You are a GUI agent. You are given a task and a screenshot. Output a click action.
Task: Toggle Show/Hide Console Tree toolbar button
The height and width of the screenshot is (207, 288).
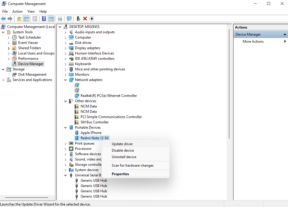[26, 19]
